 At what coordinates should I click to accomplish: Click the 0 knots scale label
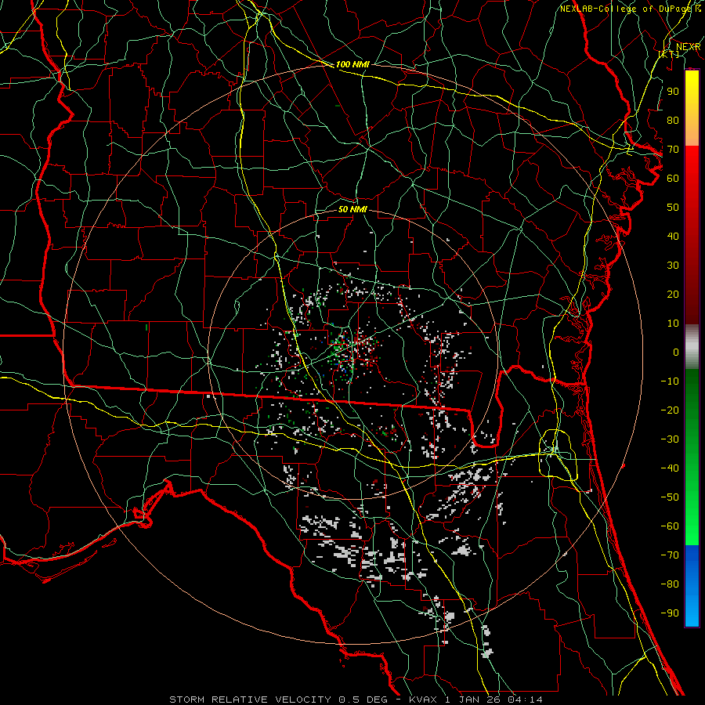coord(676,352)
